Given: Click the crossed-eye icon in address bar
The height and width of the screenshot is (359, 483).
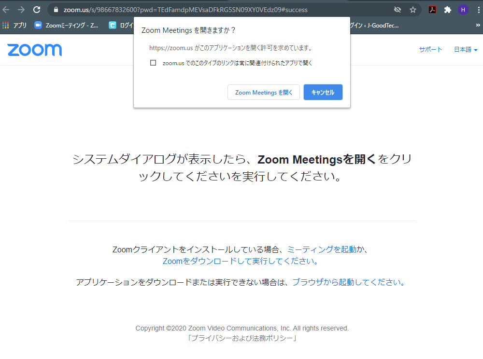Looking at the screenshot, I should (x=398, y=10).
